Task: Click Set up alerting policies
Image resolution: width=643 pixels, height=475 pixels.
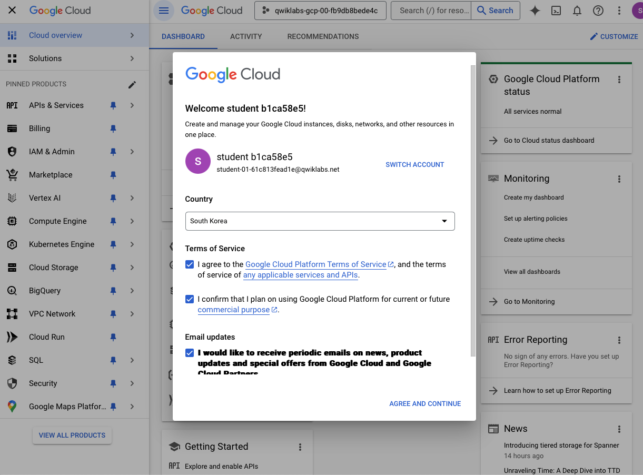Action: click(x=536, y=219)
